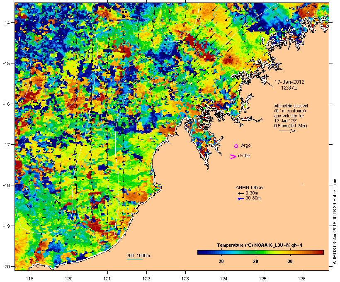This screenshot has width=340, height=282.
Task: Click the magenta drifter arrowhead legend symbol
Action: (233, 157)
